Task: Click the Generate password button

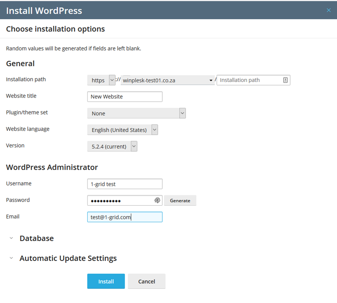Action: (x=180, y=201)
